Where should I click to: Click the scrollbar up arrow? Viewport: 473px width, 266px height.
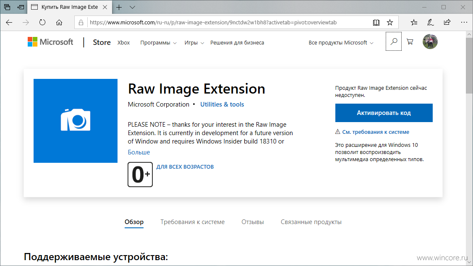pyautogui.click(x=469, y=34)
